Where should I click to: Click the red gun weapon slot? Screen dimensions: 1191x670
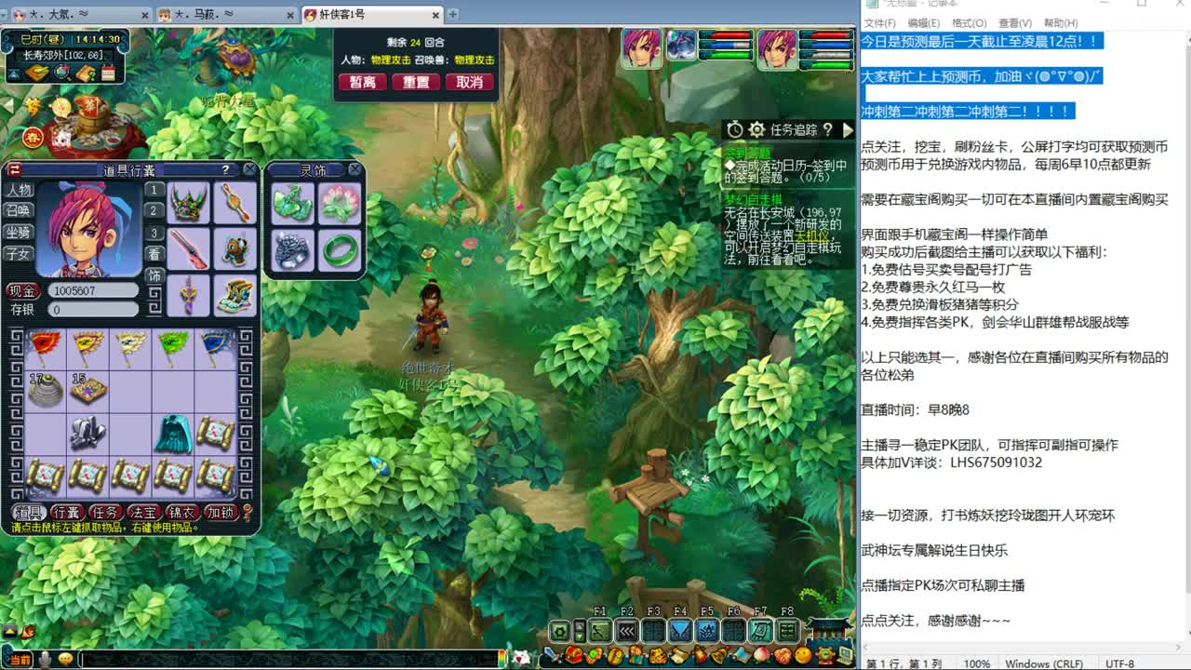[x=189, y=249]
